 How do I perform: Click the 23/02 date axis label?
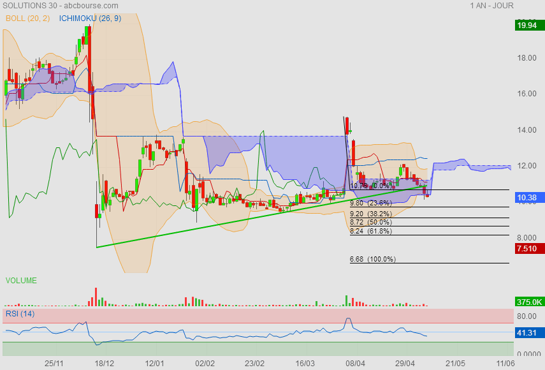[x=254, y=364]
